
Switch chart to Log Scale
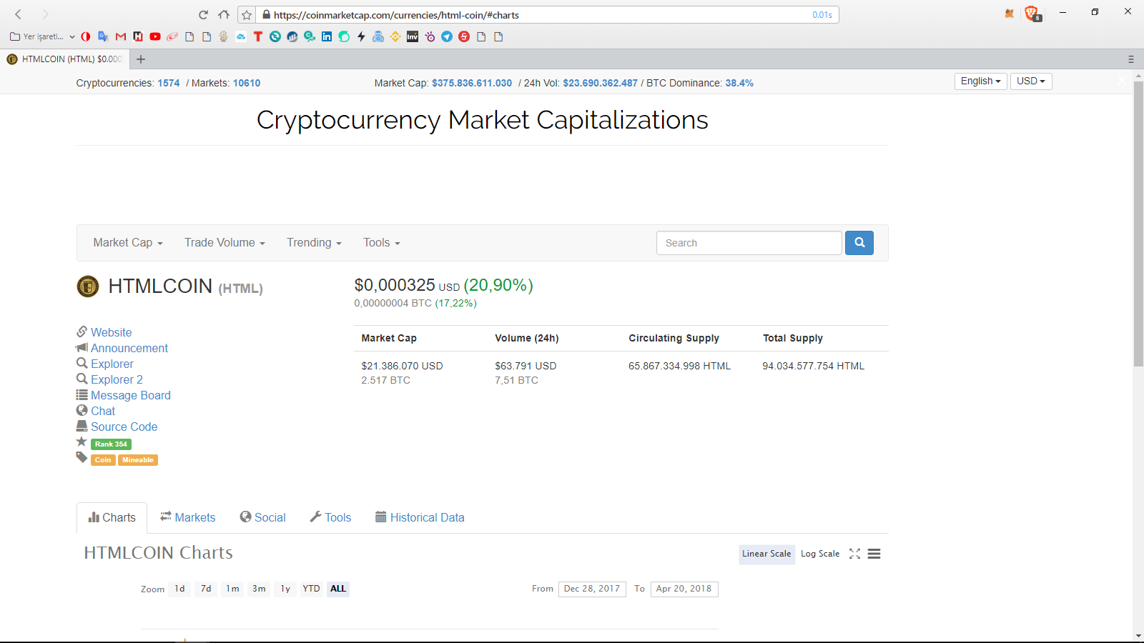pos(820,554)
